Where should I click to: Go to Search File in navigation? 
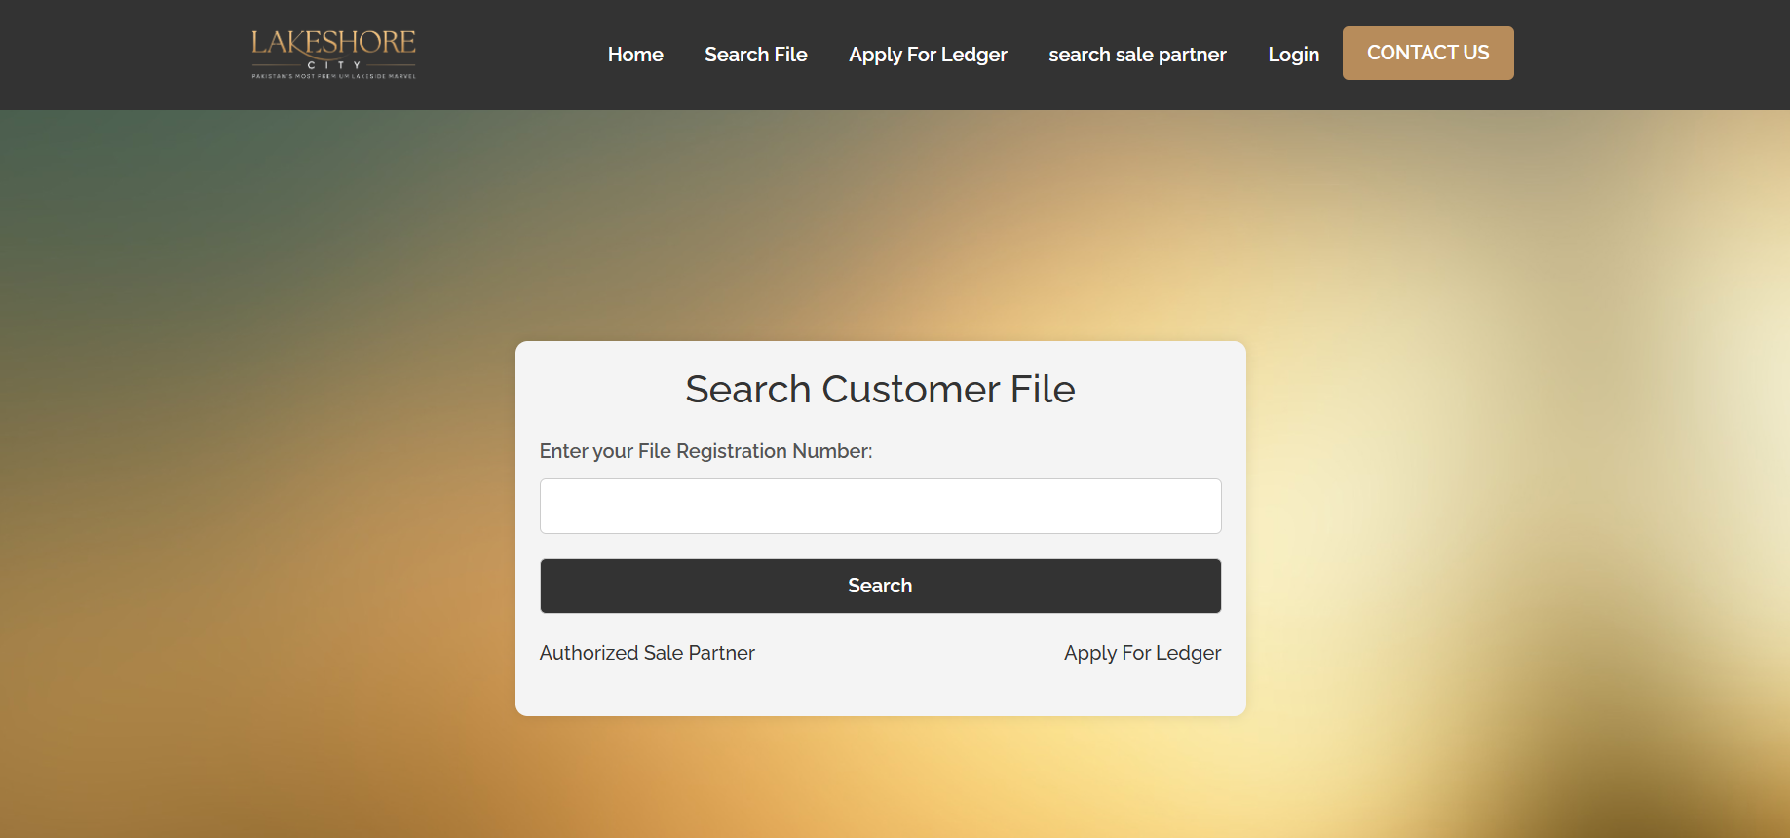point(755,55)
